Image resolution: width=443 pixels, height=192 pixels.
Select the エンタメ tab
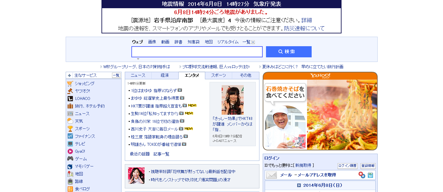(192, 75)
